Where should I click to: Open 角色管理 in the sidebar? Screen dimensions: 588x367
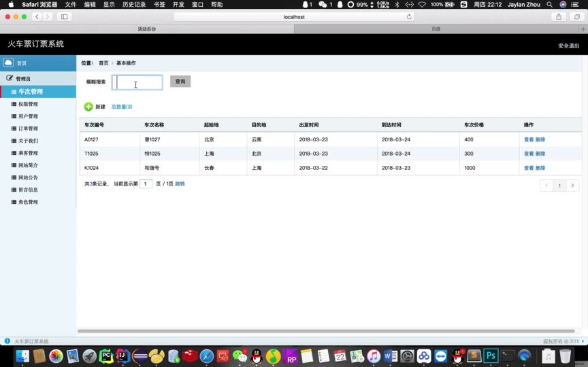tap(28, 202)
